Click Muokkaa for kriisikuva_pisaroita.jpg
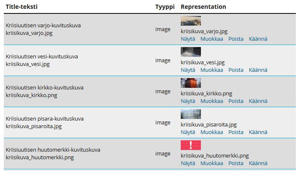 click(212, 132)
